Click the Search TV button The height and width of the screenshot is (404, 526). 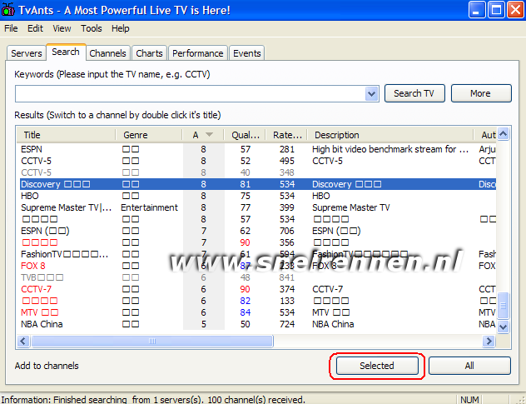point(414,93)
